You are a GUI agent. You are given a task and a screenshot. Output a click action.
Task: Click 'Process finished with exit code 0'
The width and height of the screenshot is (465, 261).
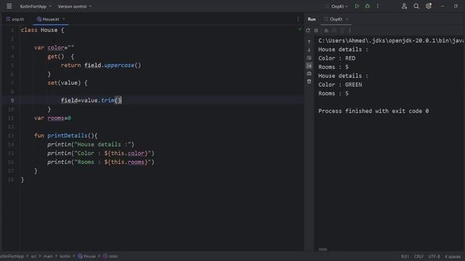(x=373, y=111)
